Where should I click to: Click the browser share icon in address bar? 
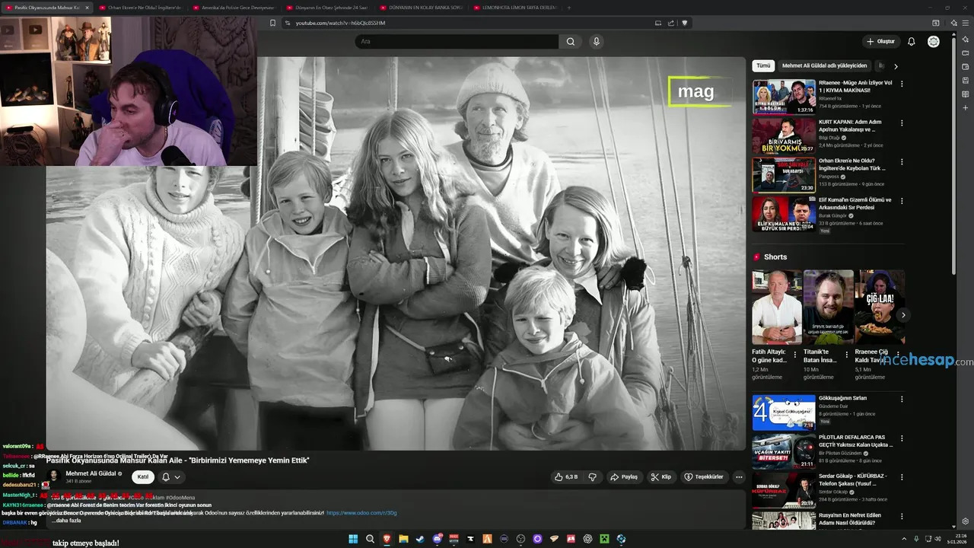click(x=671, y=23)
